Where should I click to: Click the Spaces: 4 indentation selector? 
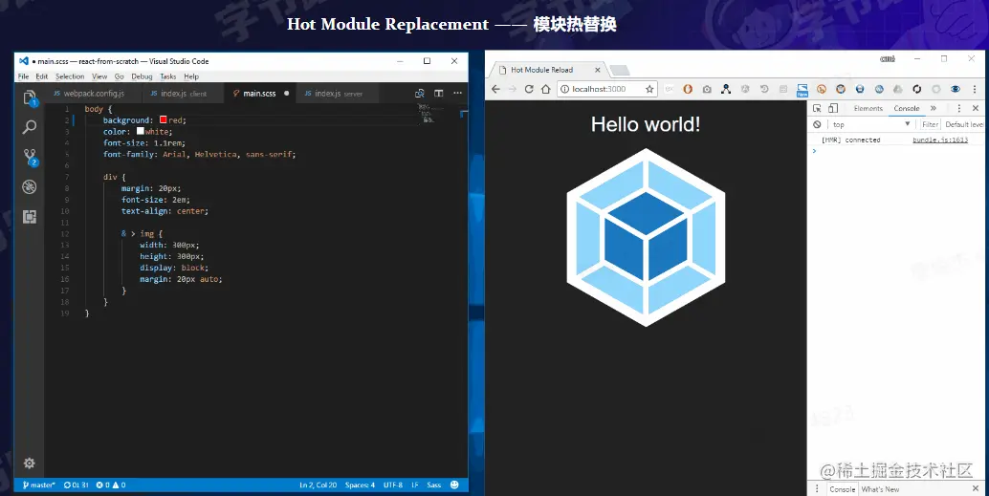361,485
